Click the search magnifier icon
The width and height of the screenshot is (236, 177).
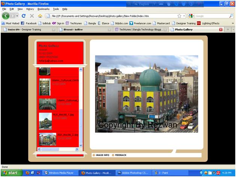[231, 16]
